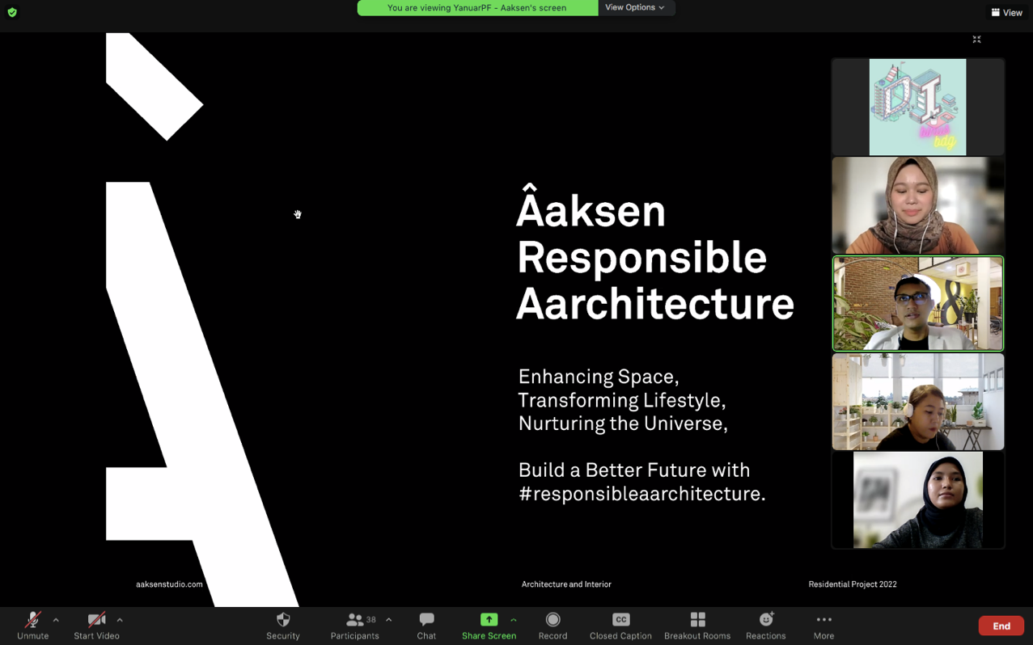Open the View Options dropdown
1033x645 pixels.
click(635, 8)
